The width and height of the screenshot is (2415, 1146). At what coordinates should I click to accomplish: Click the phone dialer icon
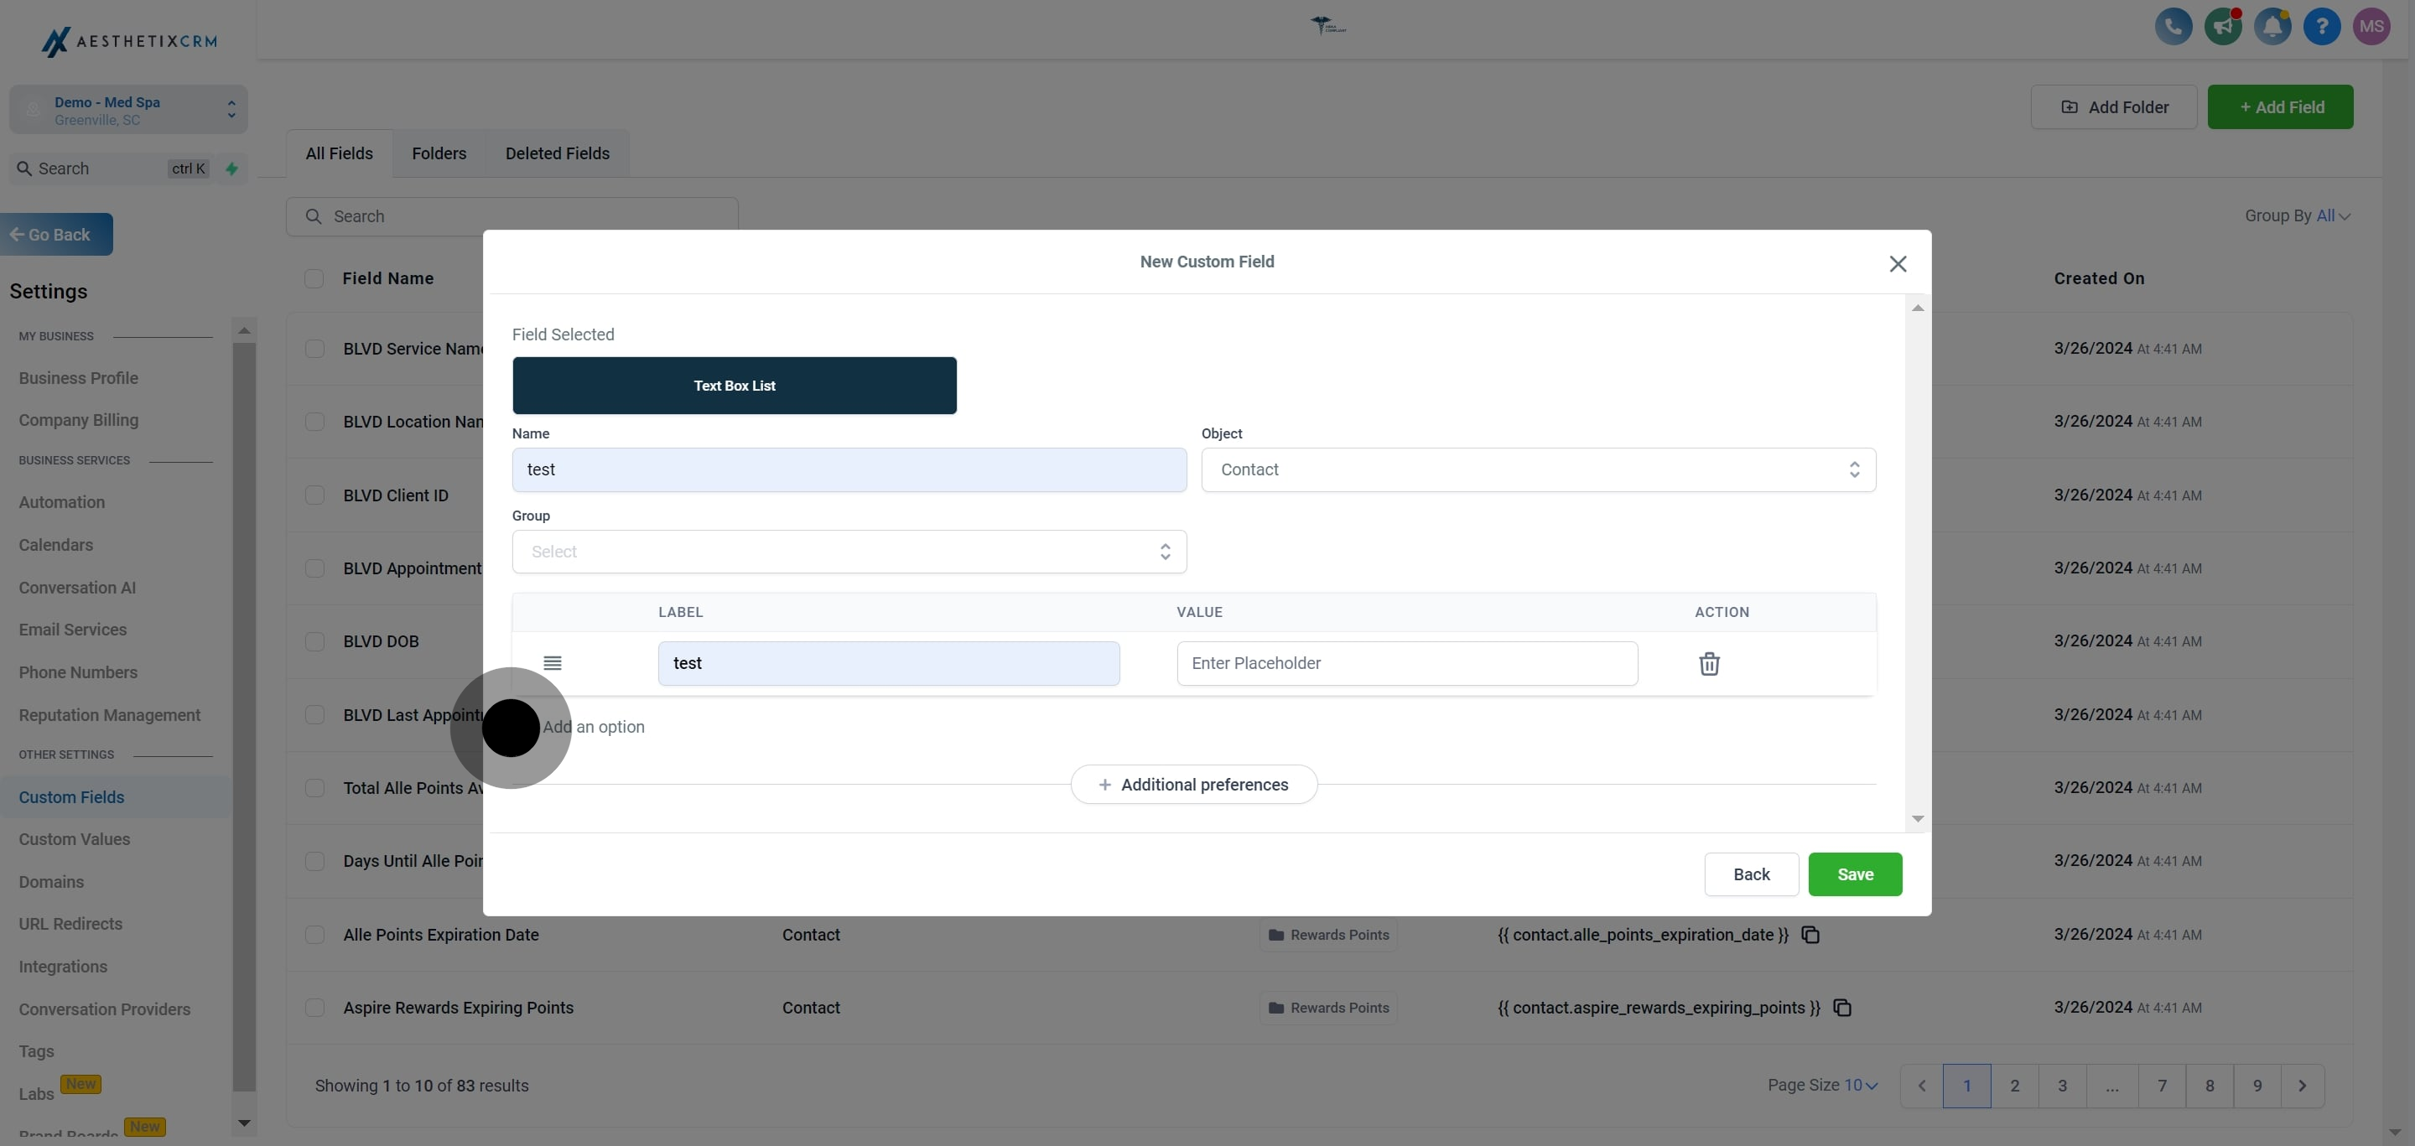(2173, 26)
